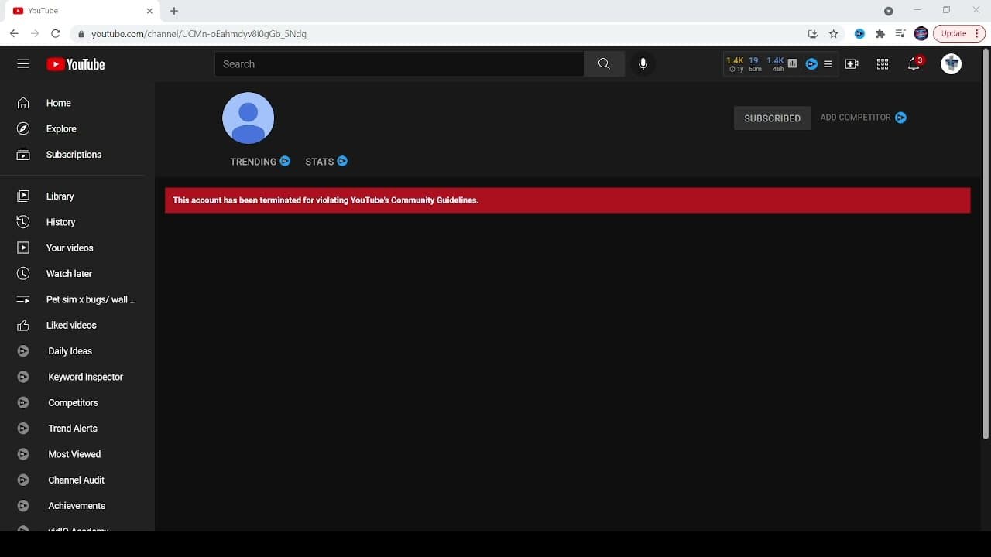This screenshot has height=557, width=991.
Task: Open History in sidebar
Action: click(x=77, y=222)
